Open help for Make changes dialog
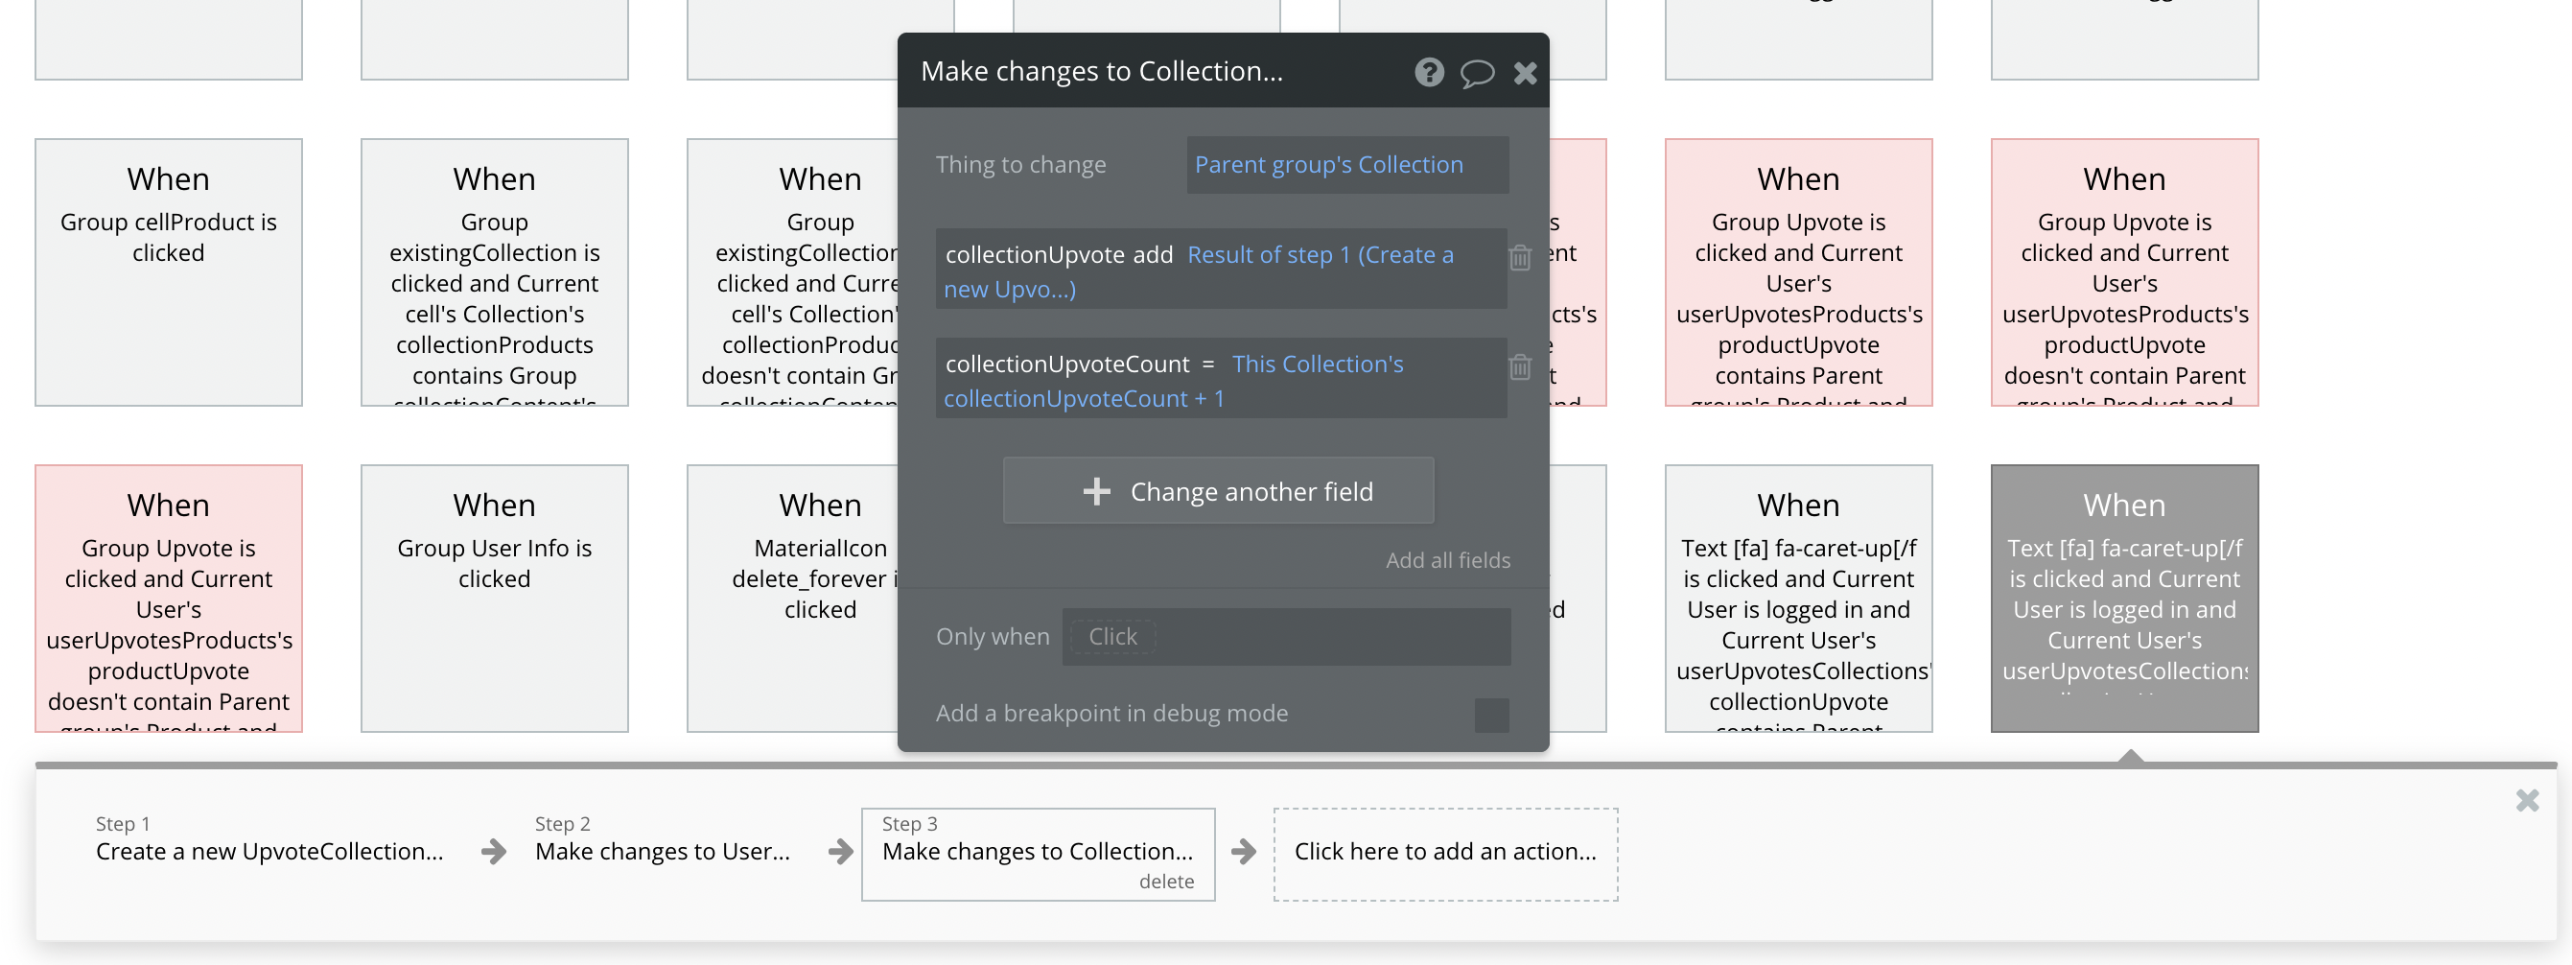 coord(1429,72)
